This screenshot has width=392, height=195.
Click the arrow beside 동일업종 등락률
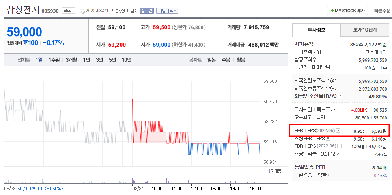(329, 175)
